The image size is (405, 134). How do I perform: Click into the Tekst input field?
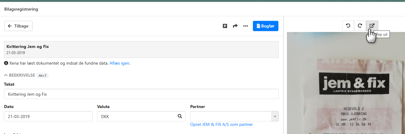pyautogui.click(x=141, y=94)
